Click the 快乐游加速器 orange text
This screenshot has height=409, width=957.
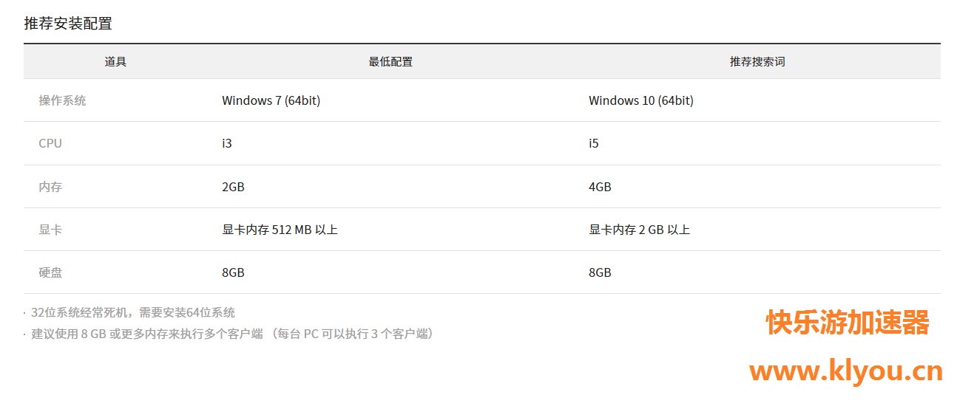click(848, 323)
